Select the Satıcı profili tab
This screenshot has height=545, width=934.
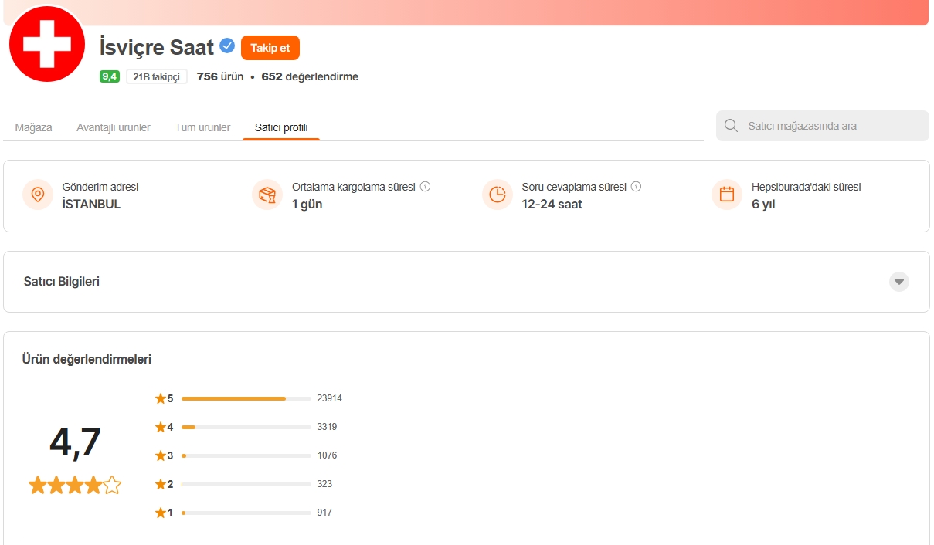click(281, 127)
